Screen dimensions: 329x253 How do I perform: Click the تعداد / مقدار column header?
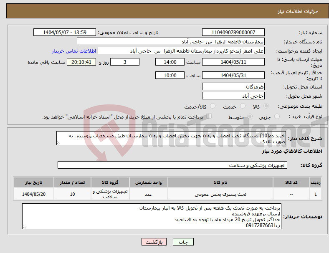(72, 182)
